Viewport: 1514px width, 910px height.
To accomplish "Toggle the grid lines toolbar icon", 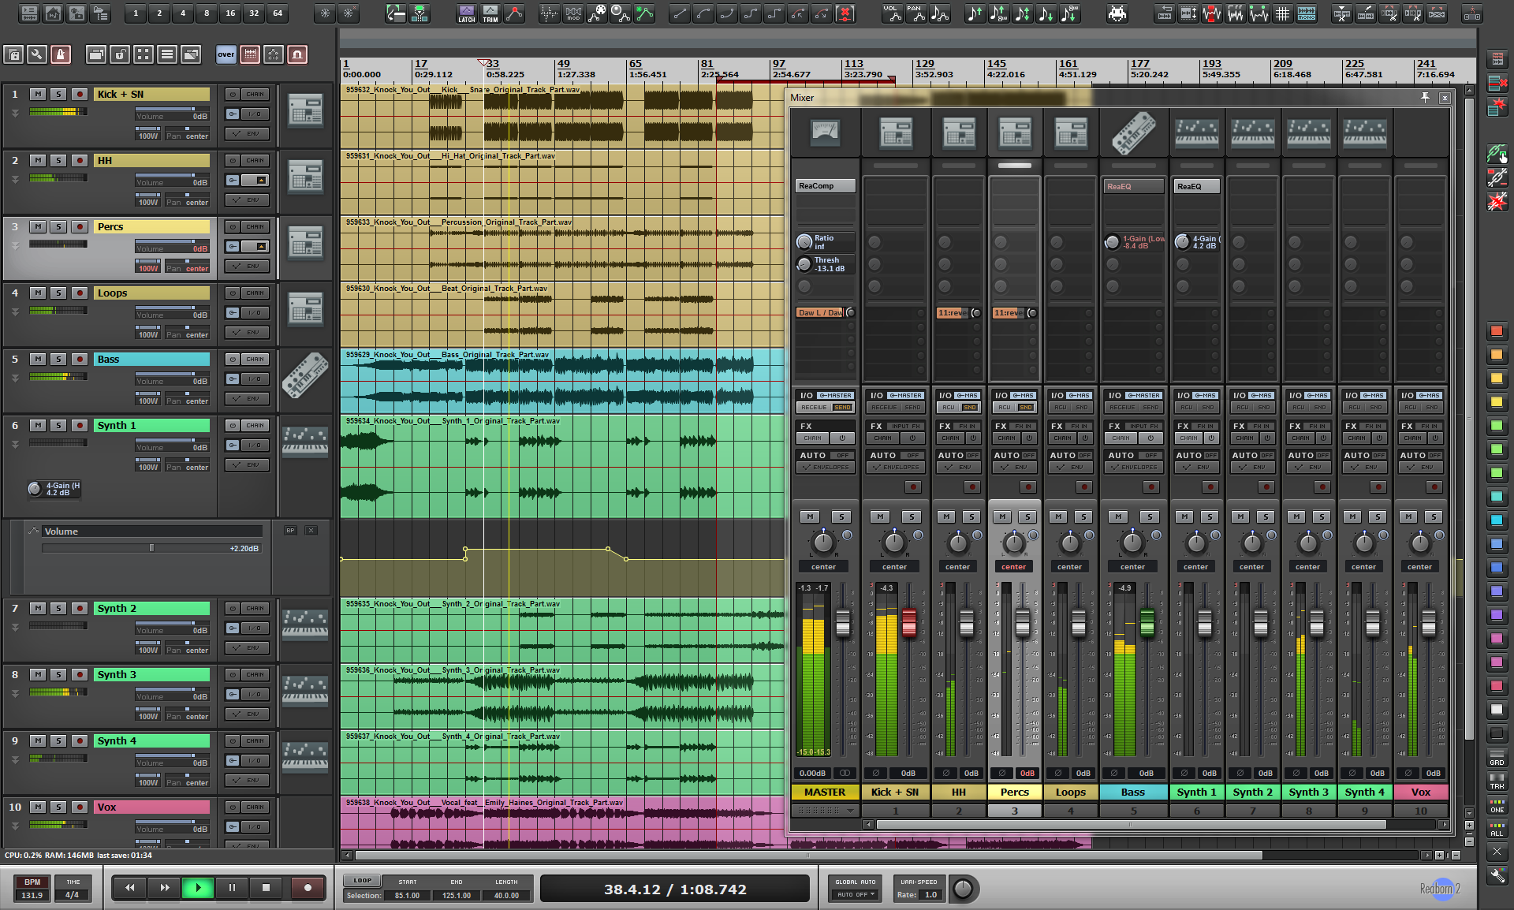I will click(1283, 13).
